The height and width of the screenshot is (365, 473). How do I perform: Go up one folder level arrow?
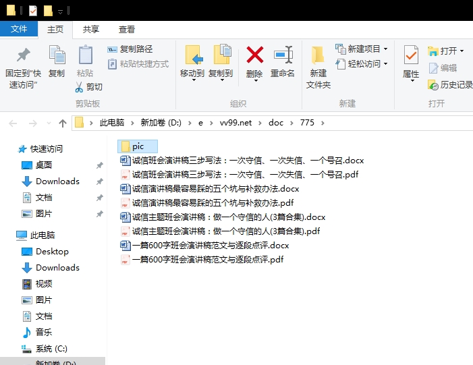click(63, 123)
